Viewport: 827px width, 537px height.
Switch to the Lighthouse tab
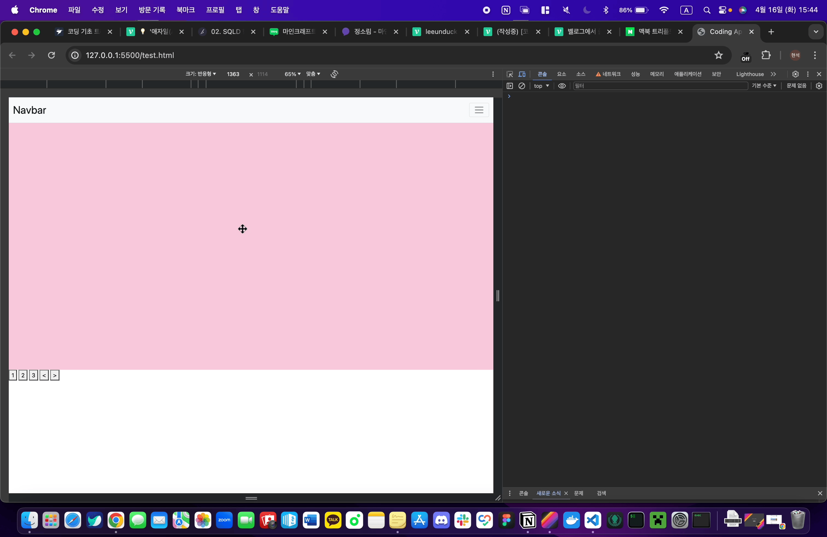[x=750, y=74]
